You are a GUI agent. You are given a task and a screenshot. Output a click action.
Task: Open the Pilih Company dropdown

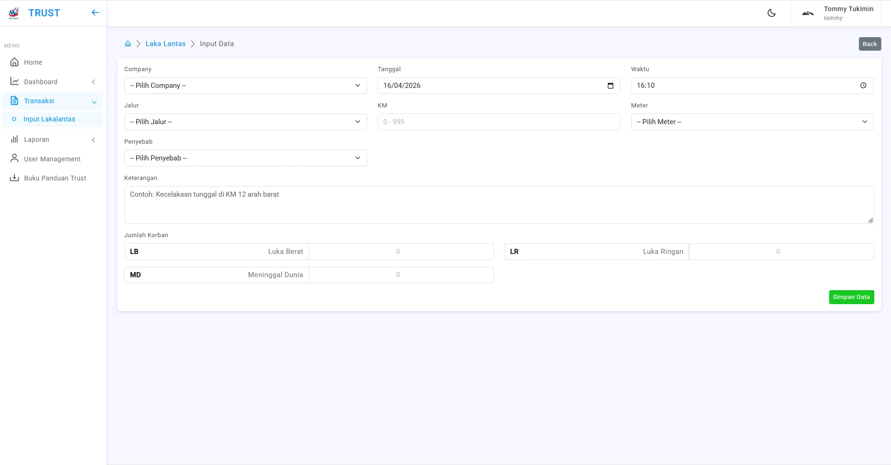pos(245,86)
